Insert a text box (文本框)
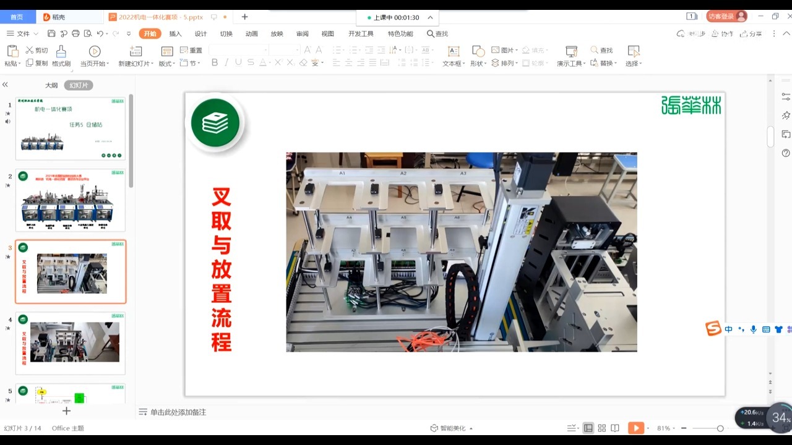The height and width of the screenshot is (445, 792). click(454, 56)
